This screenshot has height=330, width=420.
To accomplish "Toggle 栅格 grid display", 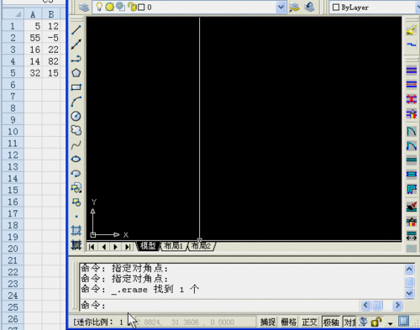I will click(289, 322).
